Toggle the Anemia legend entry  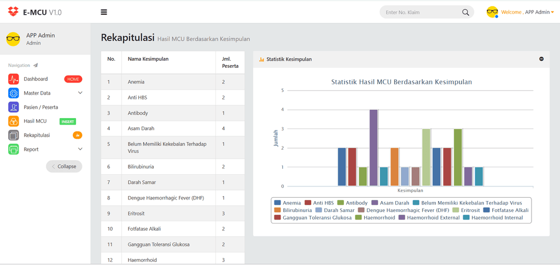coord(288,203)
